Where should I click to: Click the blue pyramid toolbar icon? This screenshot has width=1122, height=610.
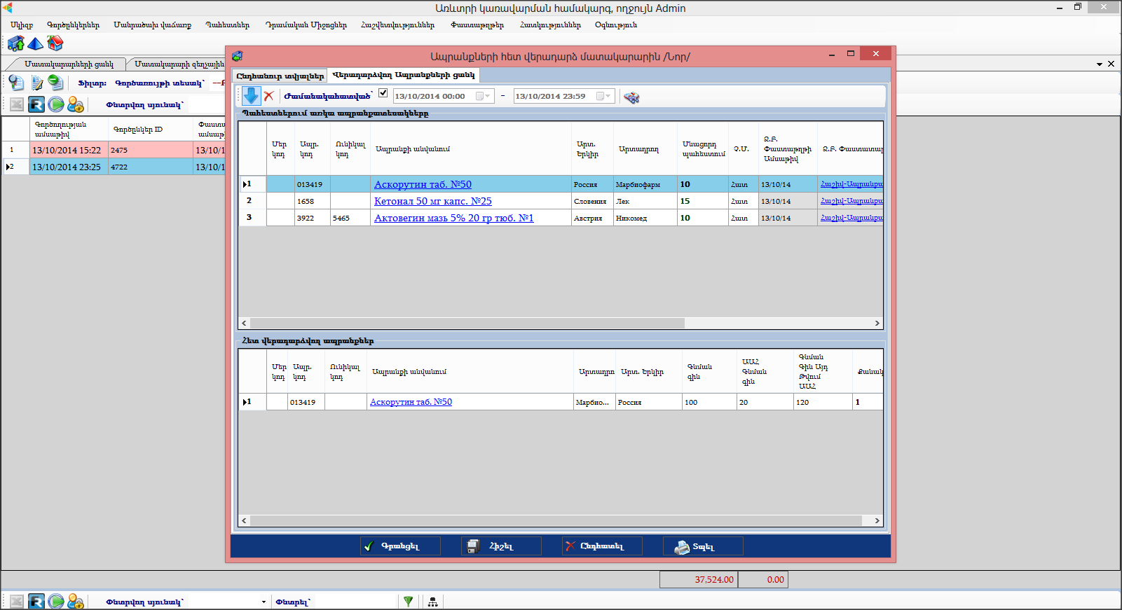point(35,44)
